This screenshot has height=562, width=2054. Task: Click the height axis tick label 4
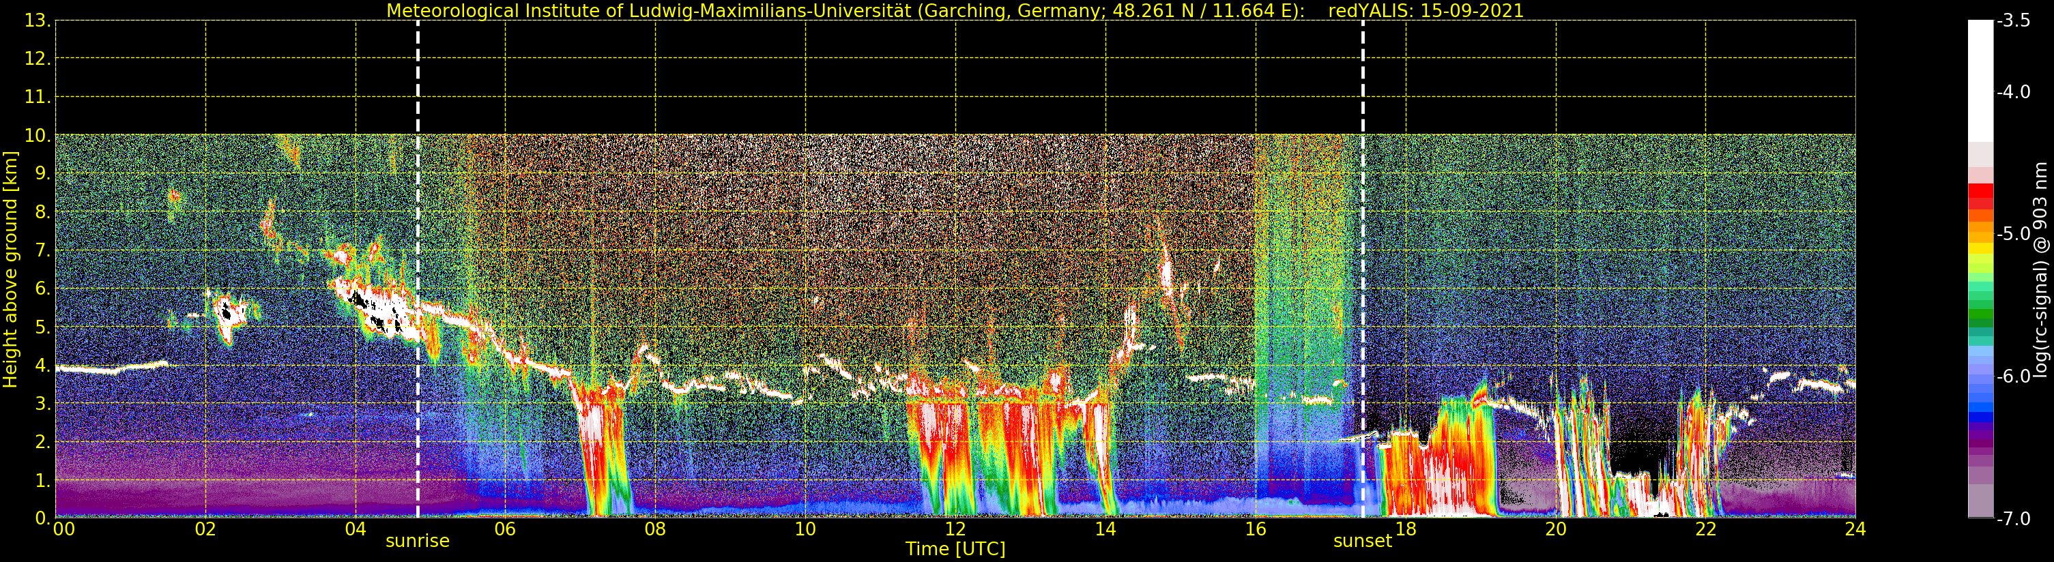(42, 365)
